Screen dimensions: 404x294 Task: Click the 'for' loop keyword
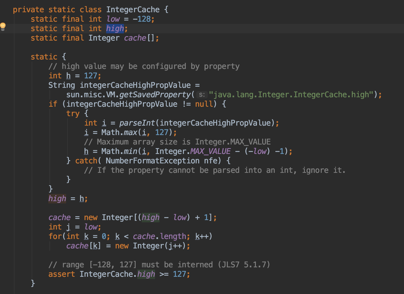[x=55, y=236]
